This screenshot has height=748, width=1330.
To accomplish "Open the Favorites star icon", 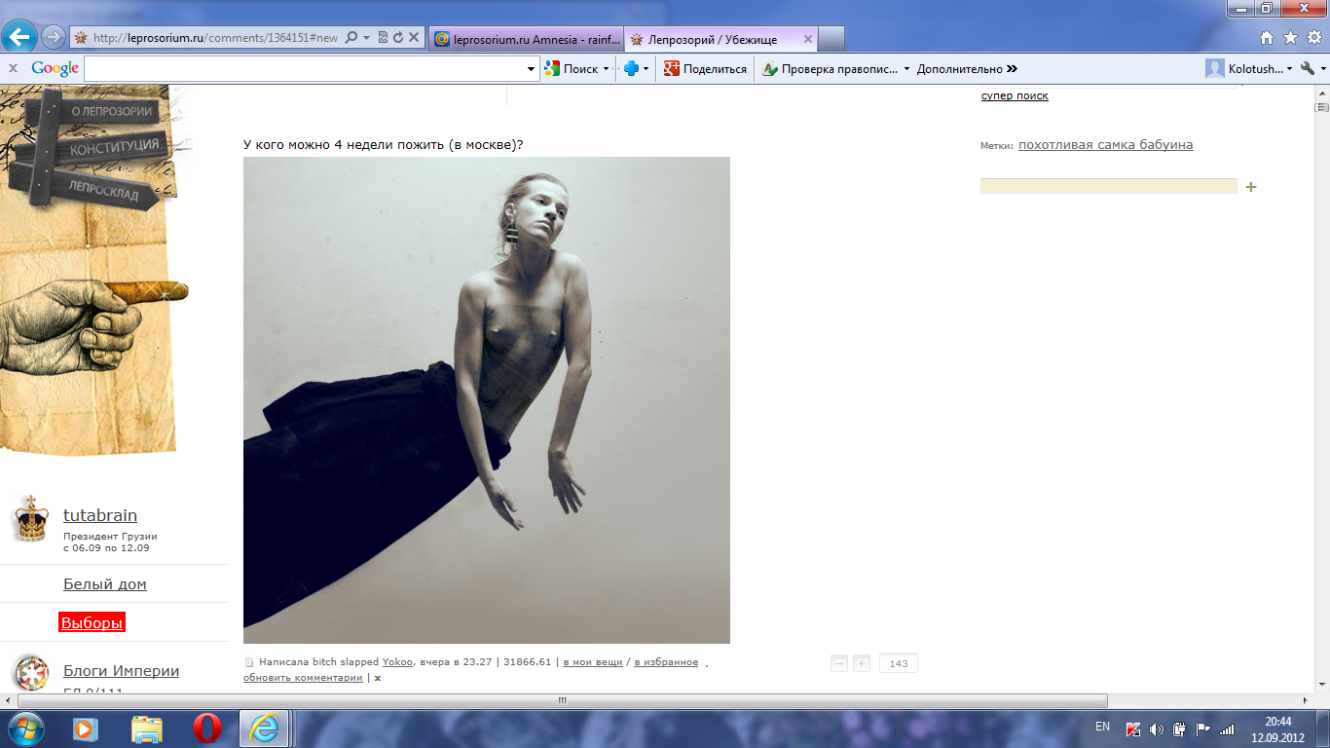I will pos(1290,38).
